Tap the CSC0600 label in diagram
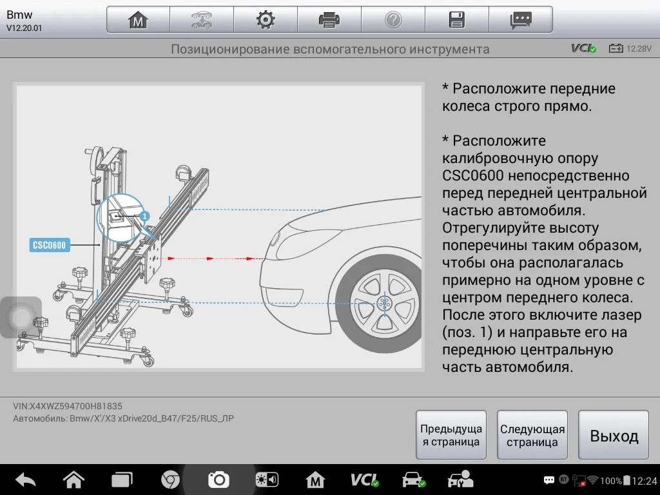 pyautogui.click(x=50, y=245)
